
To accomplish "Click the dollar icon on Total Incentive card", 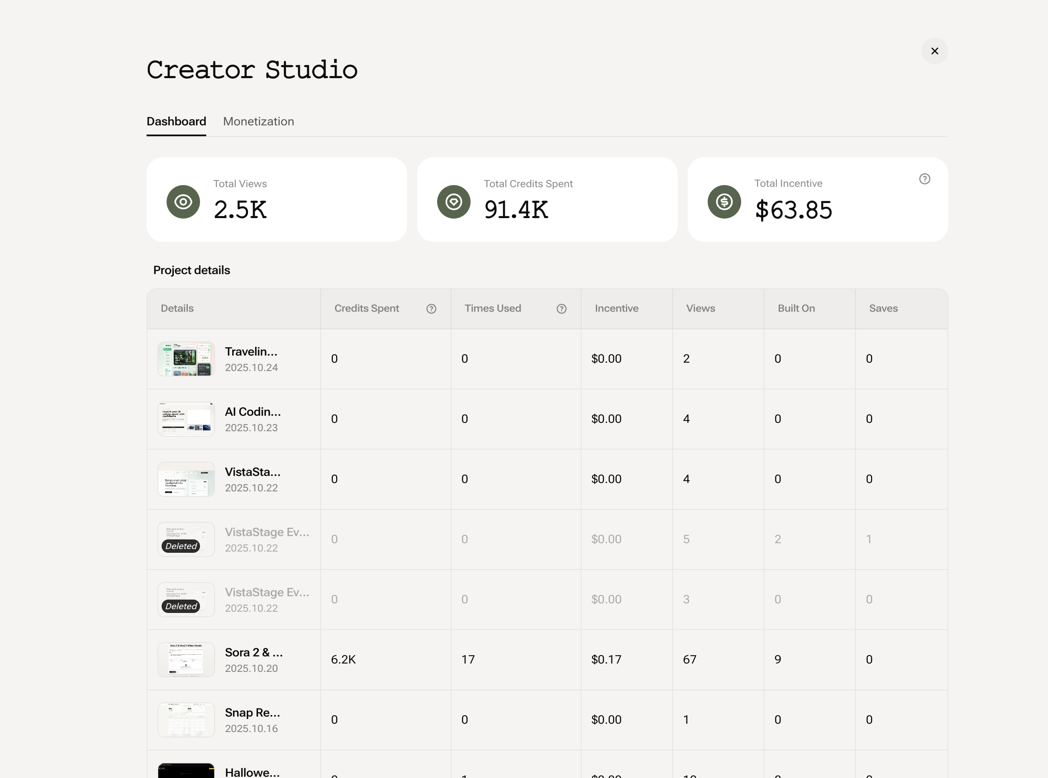I will pos(724,201).
